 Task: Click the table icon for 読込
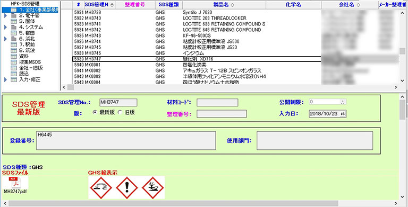pyautogui.click(x=14, y=74)
